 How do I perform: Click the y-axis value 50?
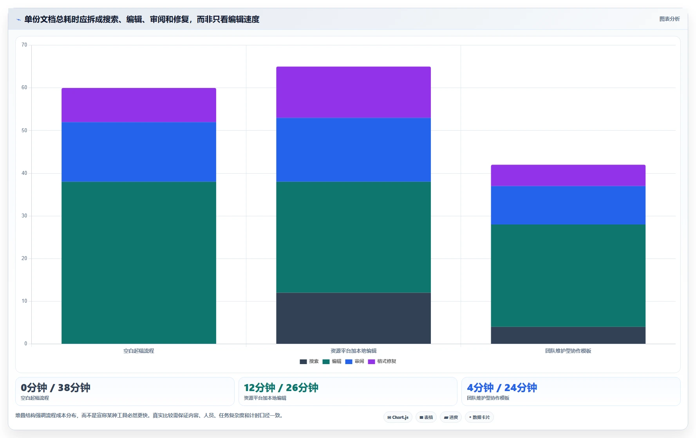(24, 130)
